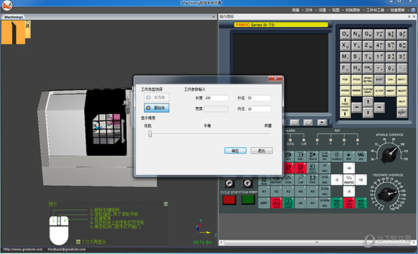
Task: Select the 长方体 cuboid workpiece option
Action: tap(157, 97)
